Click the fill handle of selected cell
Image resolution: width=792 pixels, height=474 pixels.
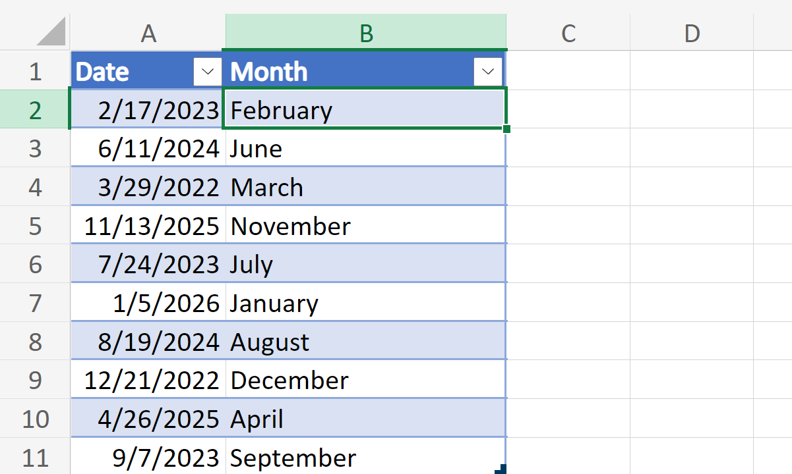click(x=506, y=128)
